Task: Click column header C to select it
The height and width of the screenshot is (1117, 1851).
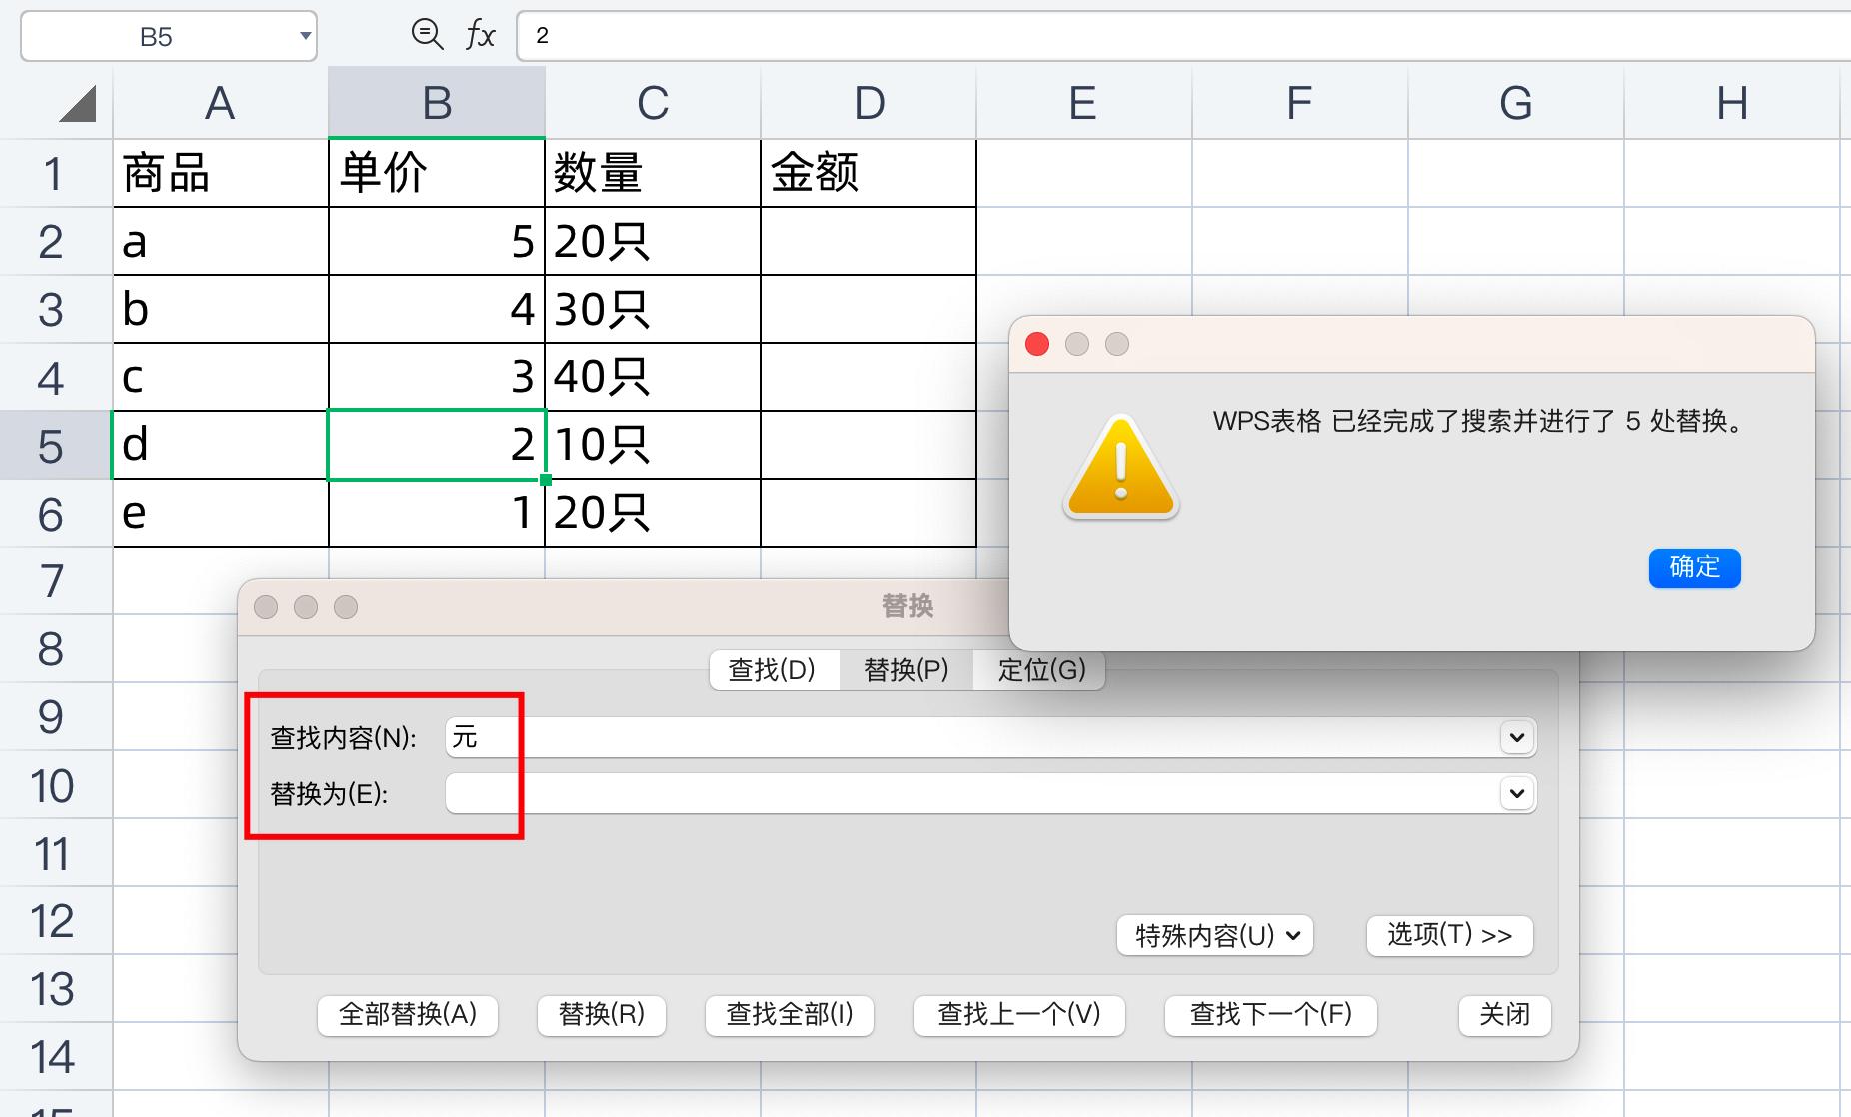Action: pos(652,103)
